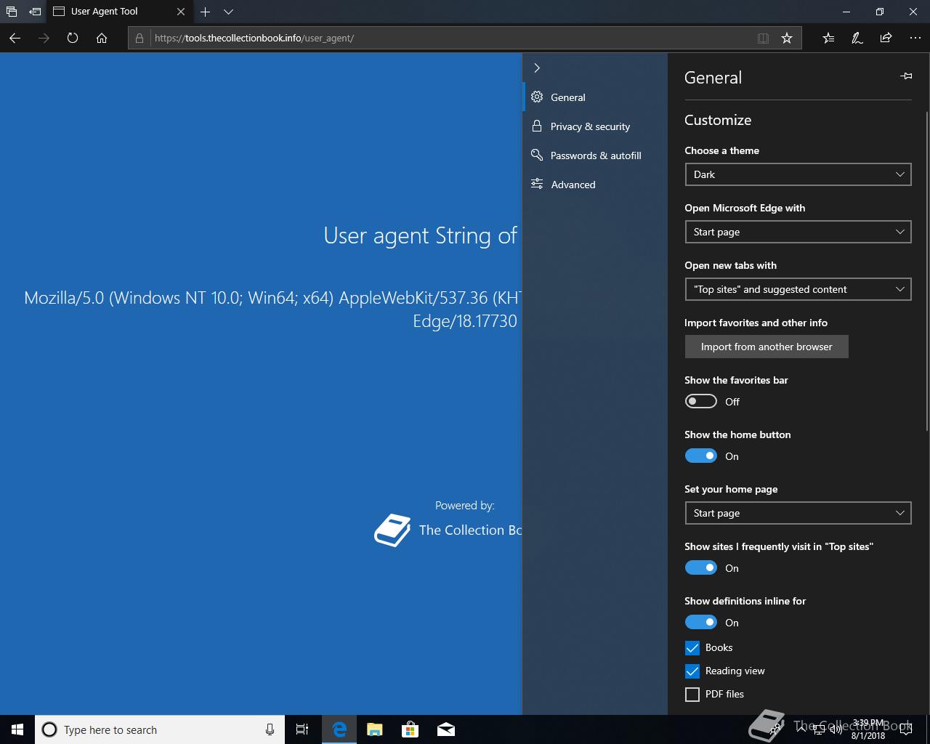Collapse the settings navigation with the chevron
The image size is (930, 744).
(x=537, y=68)
